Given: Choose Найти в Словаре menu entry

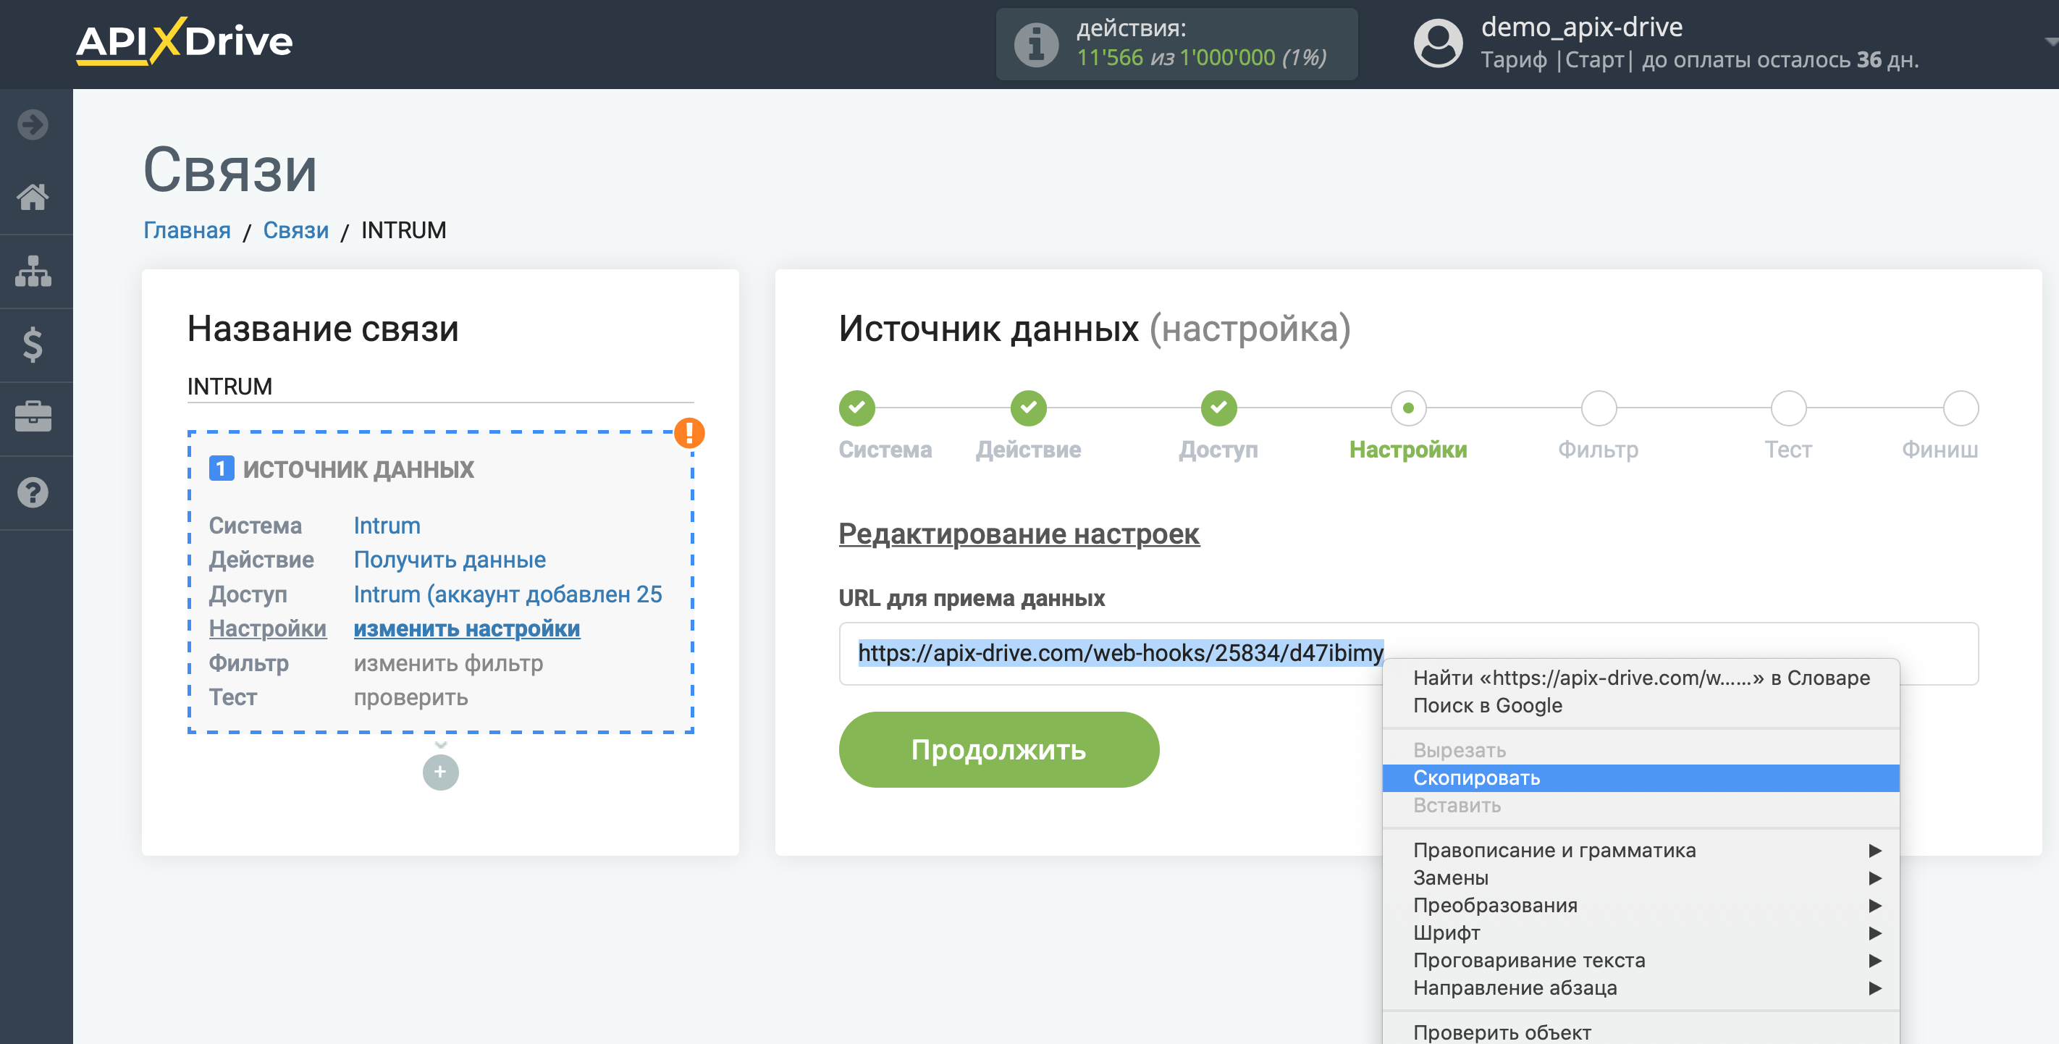Looking at the screenshot, I should [x=1640, y=677].
